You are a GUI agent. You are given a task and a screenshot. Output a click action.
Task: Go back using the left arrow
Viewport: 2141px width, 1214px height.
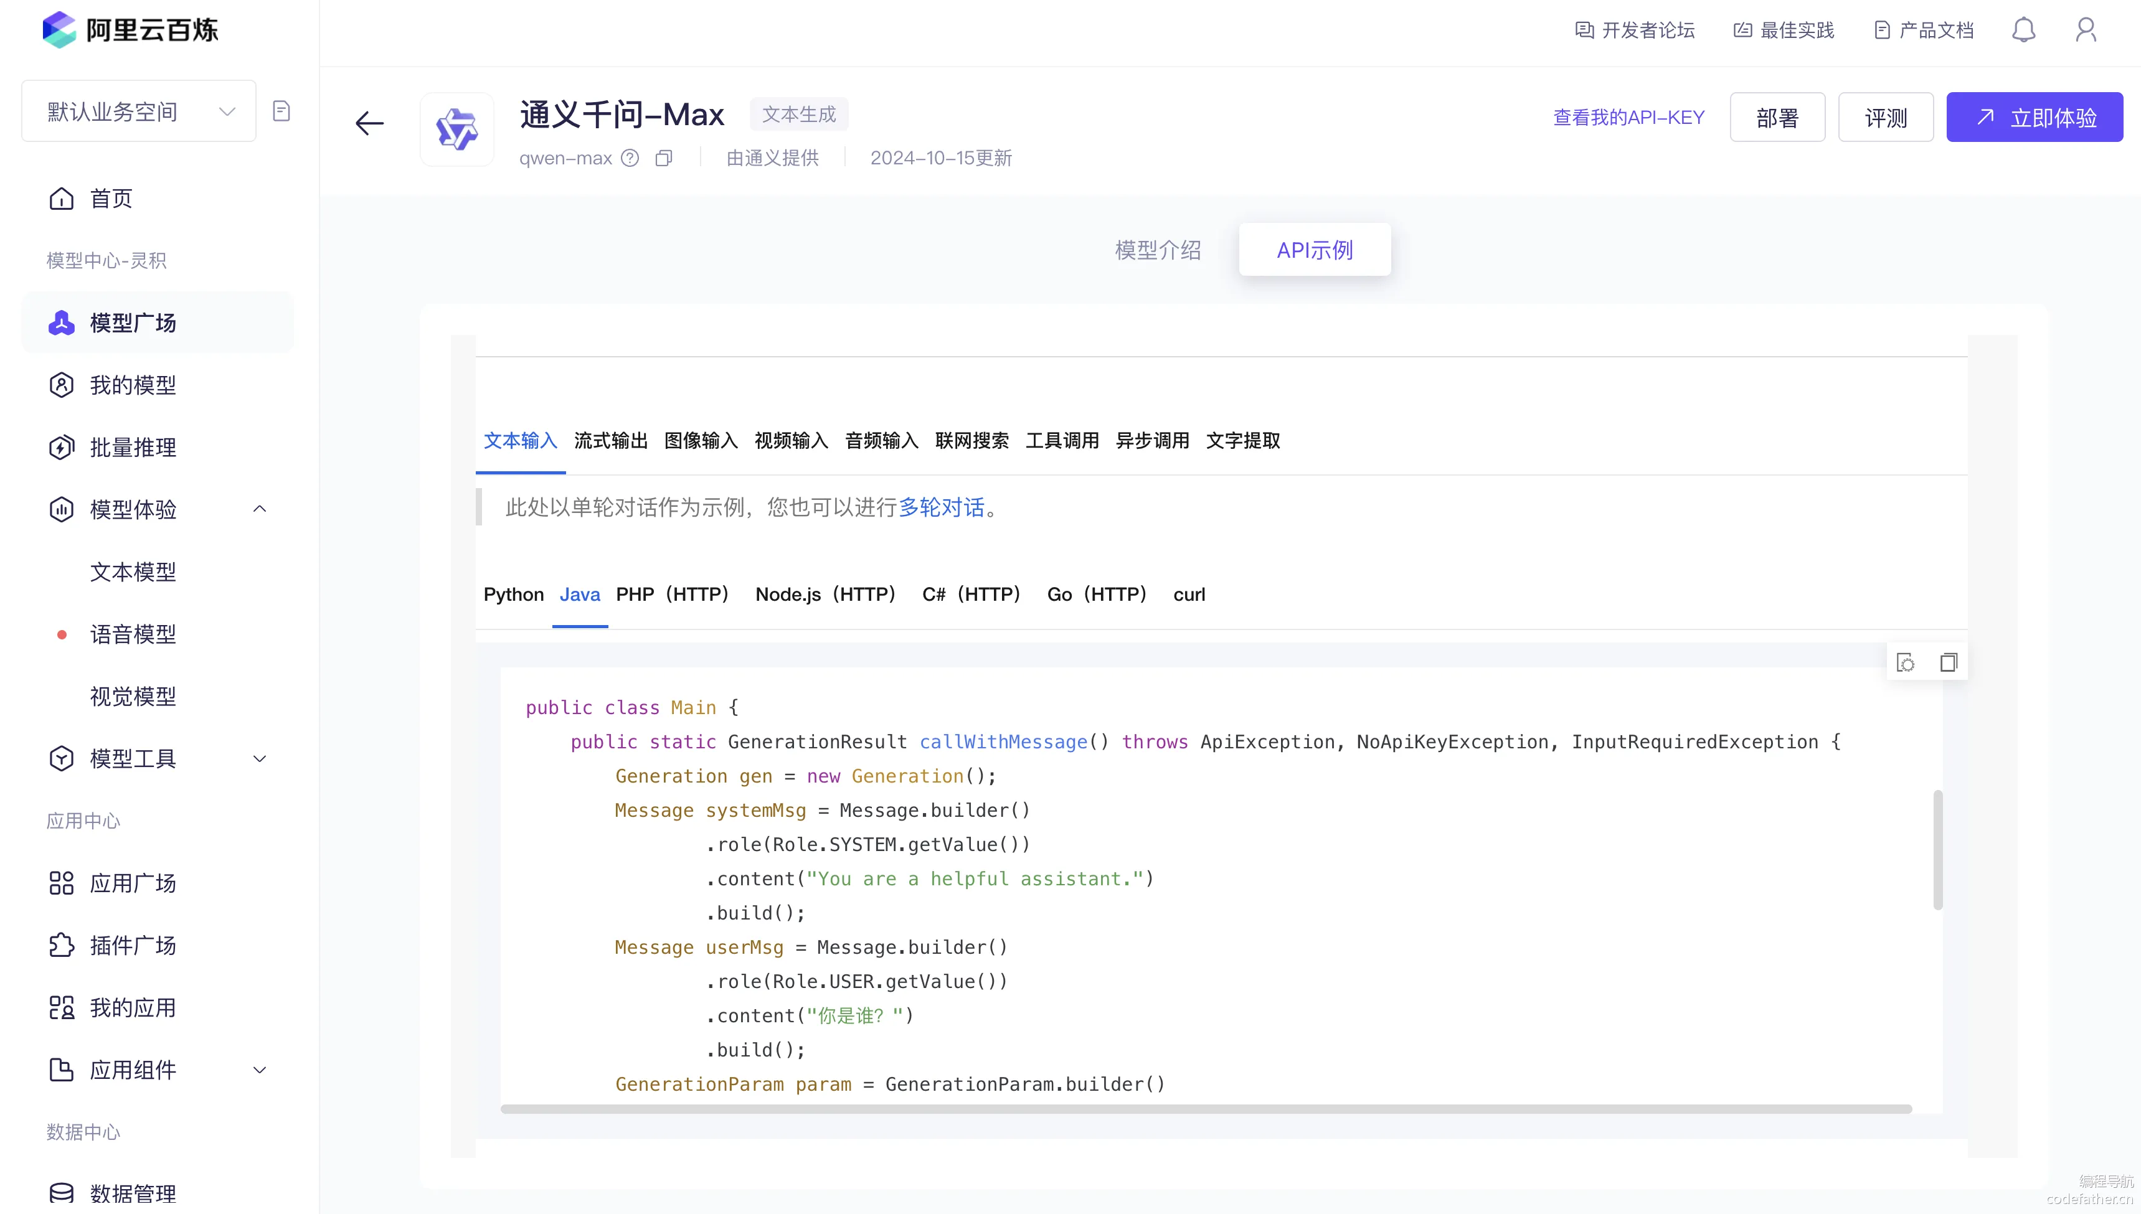369,123
